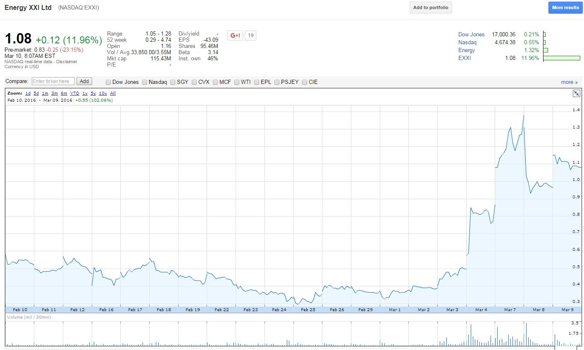The height and width of the screenshot is (350, 584).
Task: Click the (NASDAQ:EXXI) ticker text
Action: pyautogui.click(x=79, y=8)
